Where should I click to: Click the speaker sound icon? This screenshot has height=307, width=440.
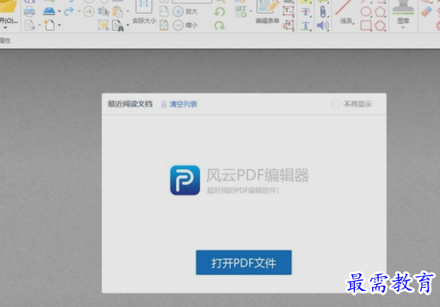(x=323, y=25)
